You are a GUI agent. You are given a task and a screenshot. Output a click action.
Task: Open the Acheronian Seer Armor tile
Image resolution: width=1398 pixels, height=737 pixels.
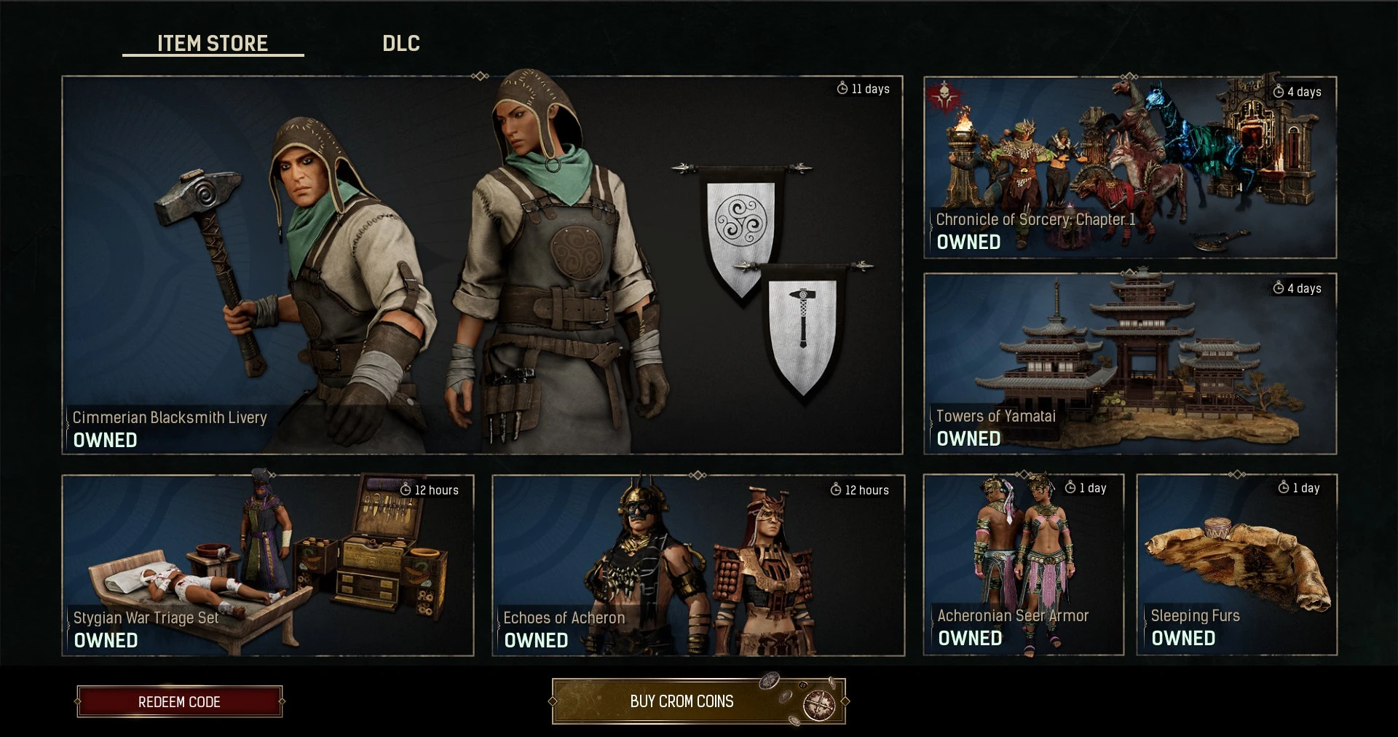tap(1024, 564)
